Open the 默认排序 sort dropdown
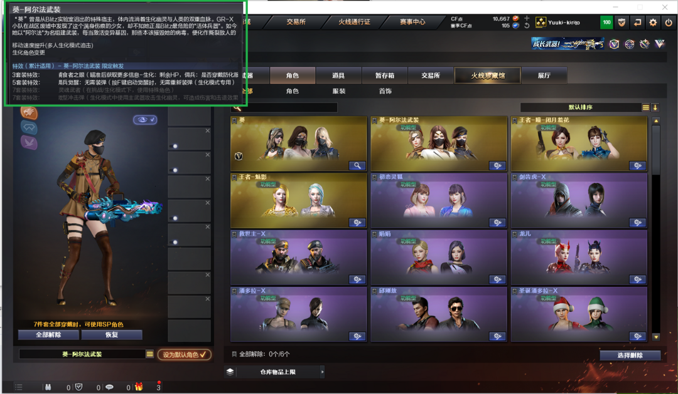 pos(580,108)
